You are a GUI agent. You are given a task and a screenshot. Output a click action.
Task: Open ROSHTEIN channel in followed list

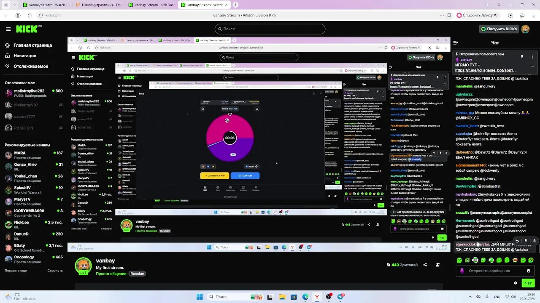click(34, 128)
